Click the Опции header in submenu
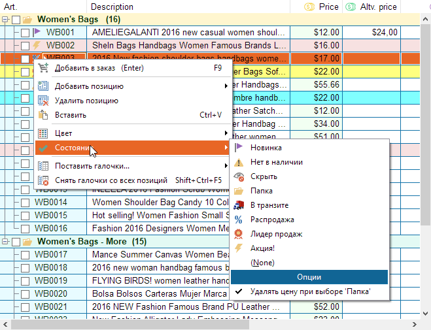The image size is (431, 330). tap(309, 277)
